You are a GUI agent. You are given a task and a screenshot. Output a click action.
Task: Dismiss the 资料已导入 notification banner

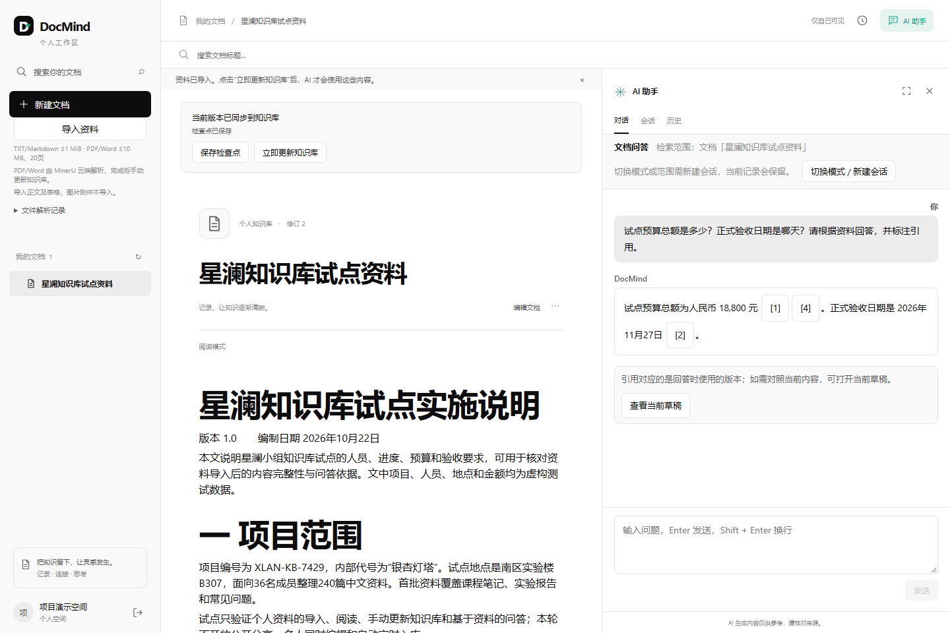pyautogui.click(x=582, y=80)
